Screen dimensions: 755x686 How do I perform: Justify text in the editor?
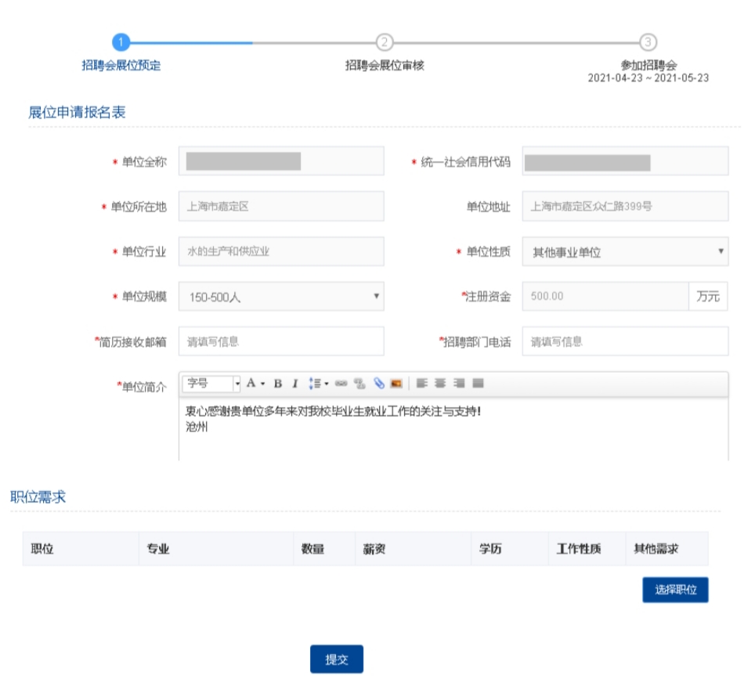click(478, 384)
